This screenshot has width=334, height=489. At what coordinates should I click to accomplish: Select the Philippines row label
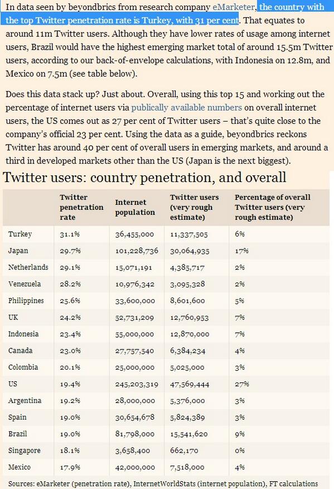26,301
